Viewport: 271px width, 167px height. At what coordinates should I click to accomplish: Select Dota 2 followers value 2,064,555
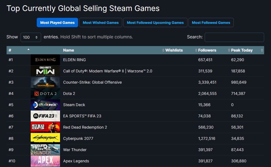coord(207,94)
